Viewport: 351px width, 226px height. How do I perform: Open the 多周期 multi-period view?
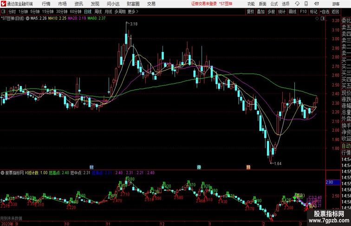click(120, 12)
